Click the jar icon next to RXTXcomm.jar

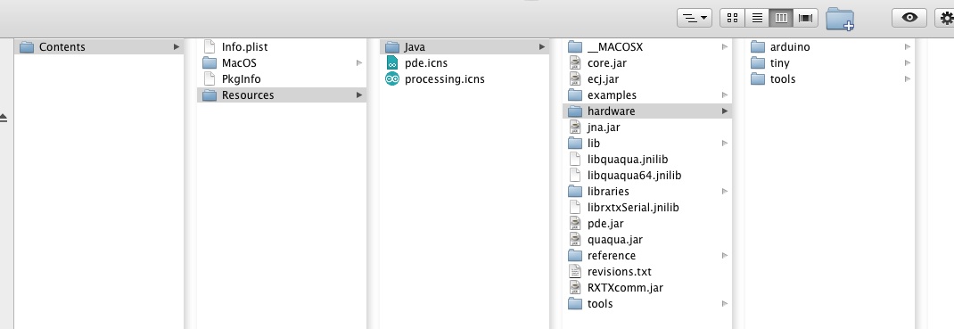click(575, 288)
